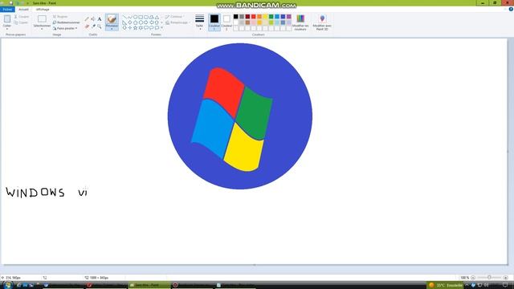Viewport: 514px width, 289px height.
Task: Open the Windows Start orb
Action: click(x=7, y=285)
